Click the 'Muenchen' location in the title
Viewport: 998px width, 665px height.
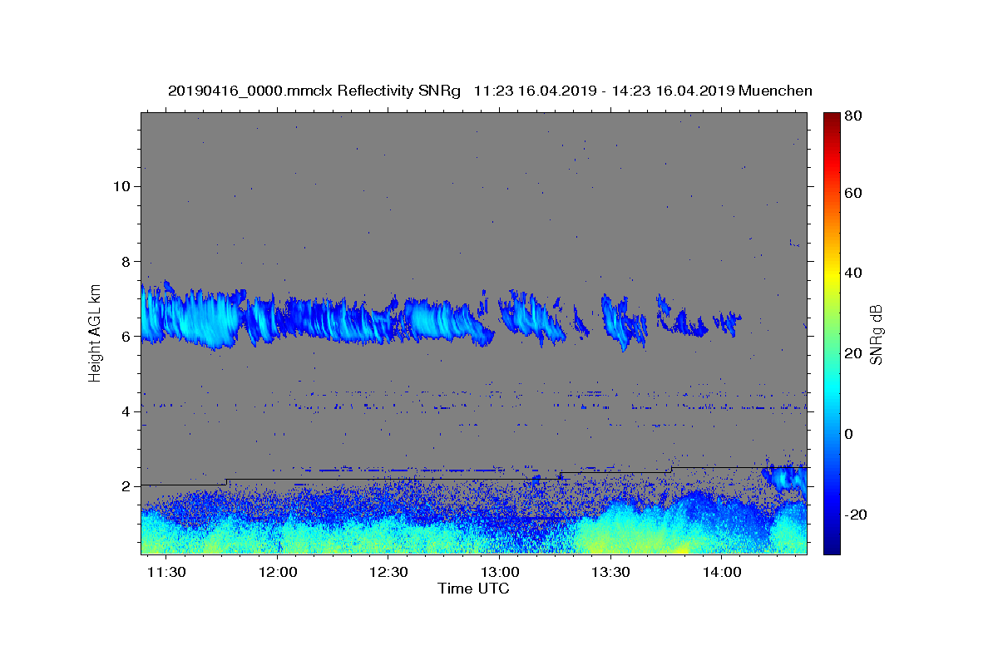pos(775,91)
